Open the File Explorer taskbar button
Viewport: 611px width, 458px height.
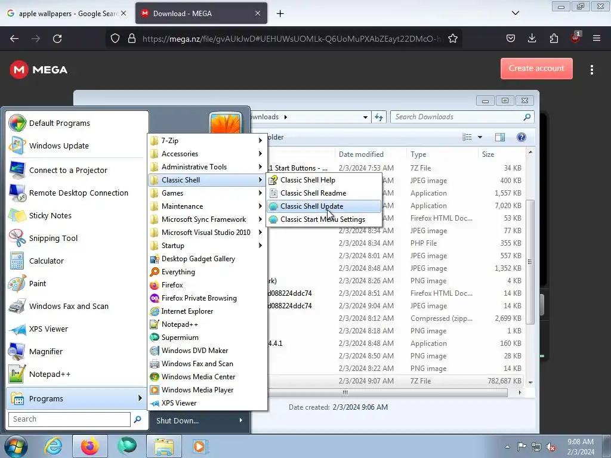pos(164,446)
